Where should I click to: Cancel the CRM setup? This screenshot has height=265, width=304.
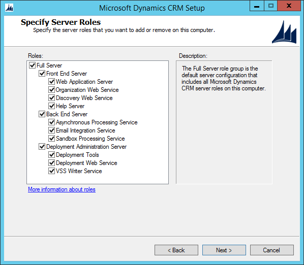coord(272,250)
